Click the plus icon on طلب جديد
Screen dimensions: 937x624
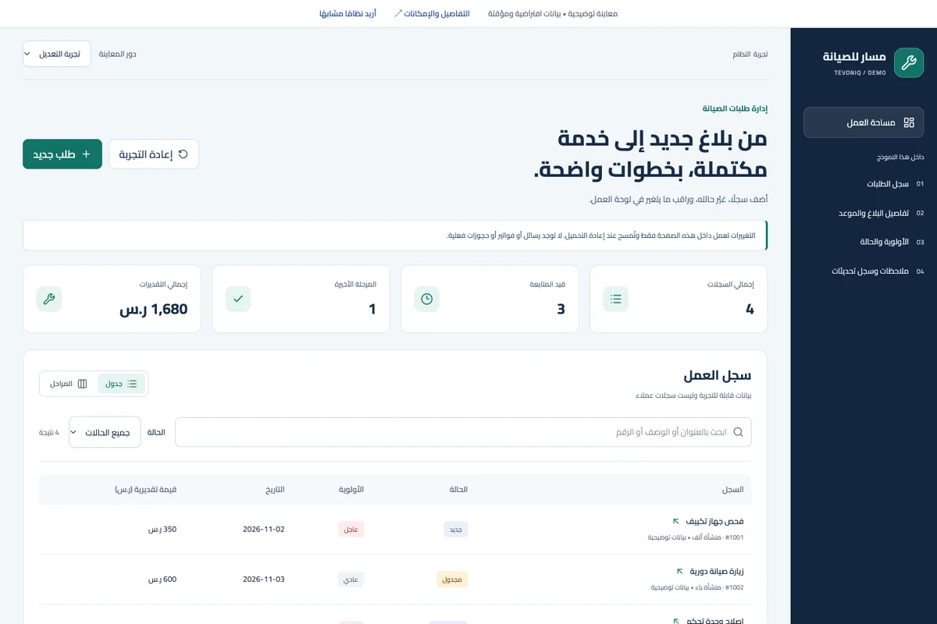(87, 154)
